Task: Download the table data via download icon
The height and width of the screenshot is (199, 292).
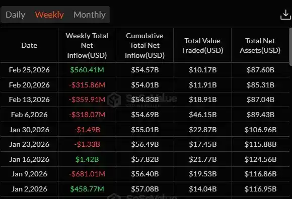Action: 285,15
